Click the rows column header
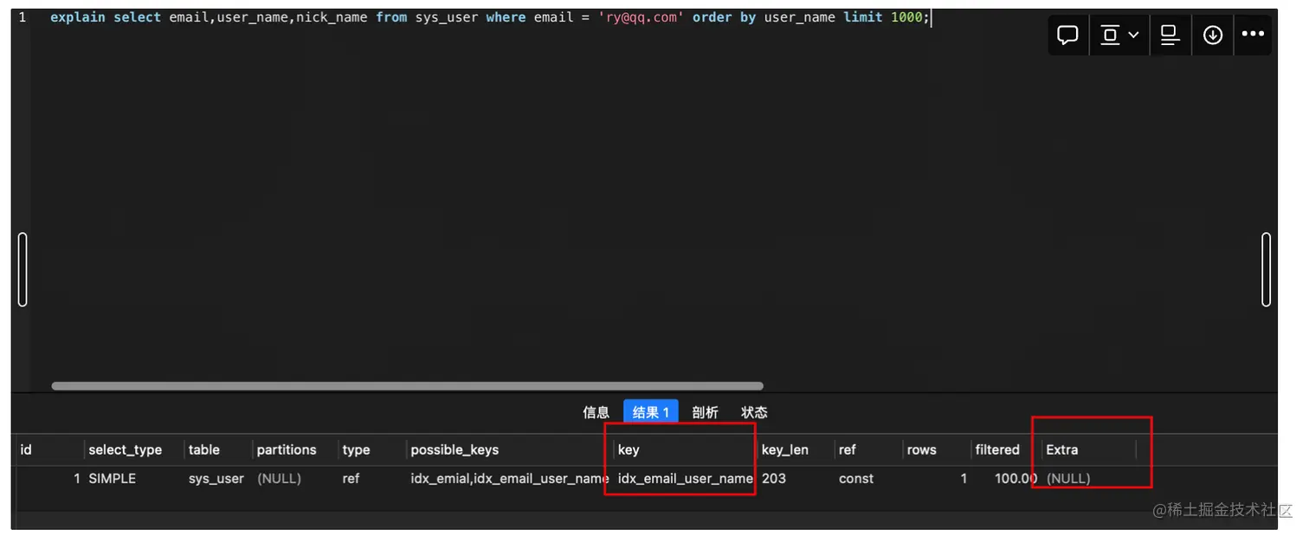1309x536 pixels. point(921,449)
